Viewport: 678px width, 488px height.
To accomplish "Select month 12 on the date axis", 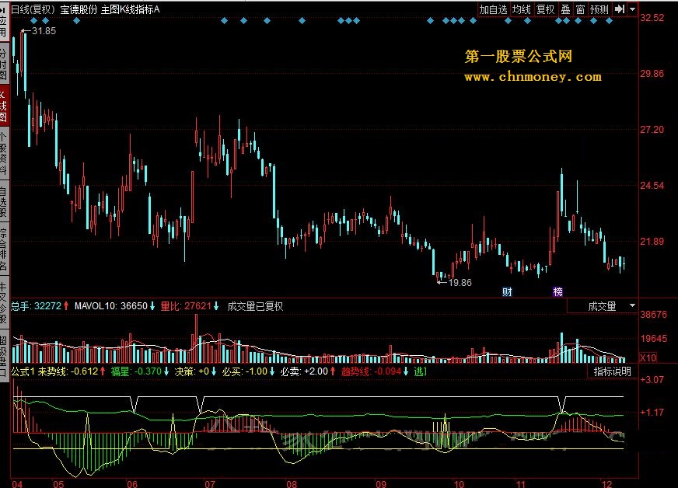I will [x=606, y=483].
